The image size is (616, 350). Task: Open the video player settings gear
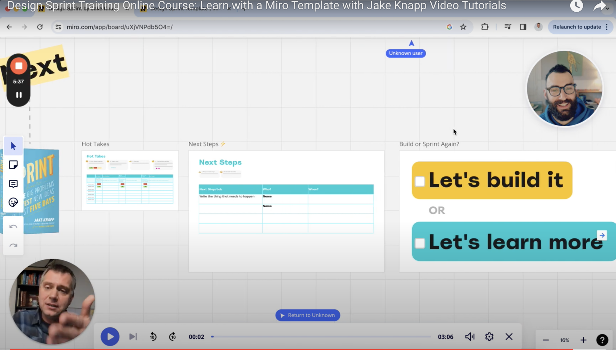tap(489, 336)
